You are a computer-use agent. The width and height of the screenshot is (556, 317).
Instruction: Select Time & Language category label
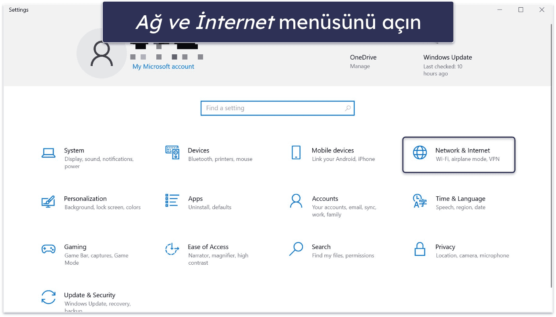click(x=461, y=199)
